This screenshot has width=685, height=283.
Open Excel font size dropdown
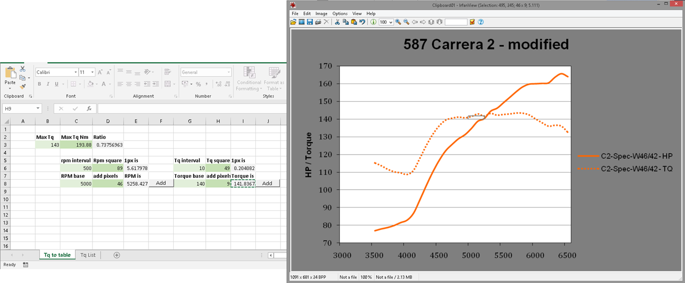click(x=92, y=72)
